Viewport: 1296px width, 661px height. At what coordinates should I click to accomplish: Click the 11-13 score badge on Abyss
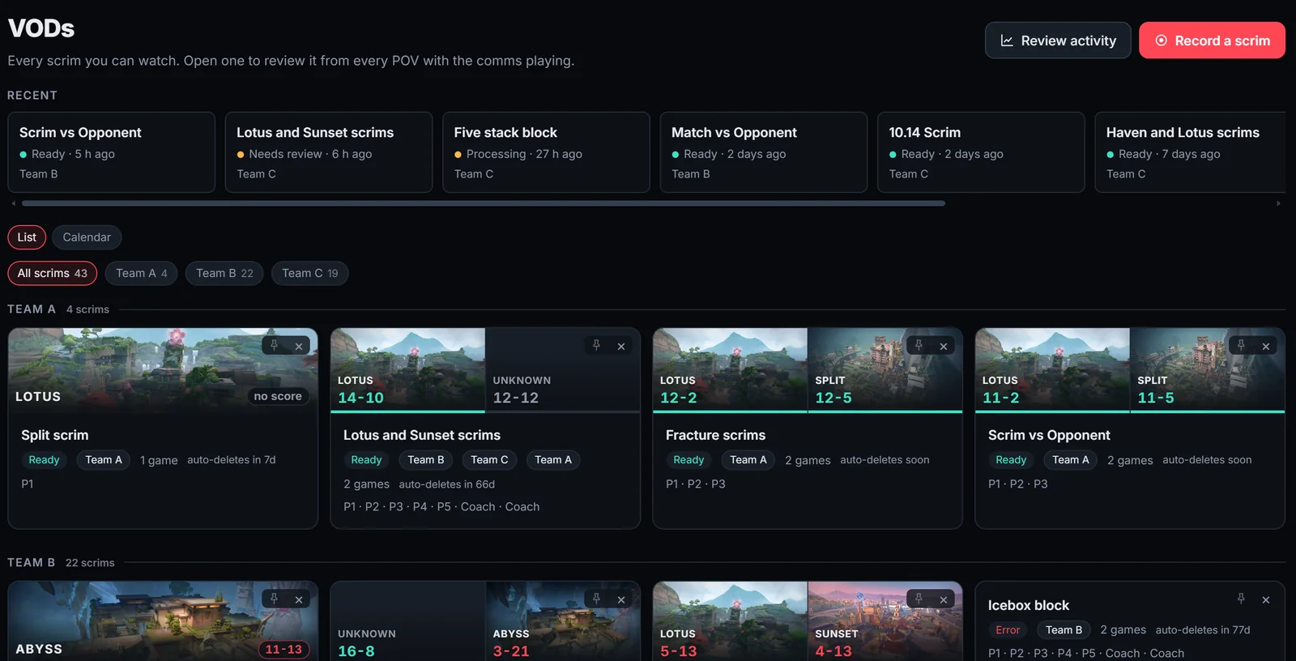[283, 649]
